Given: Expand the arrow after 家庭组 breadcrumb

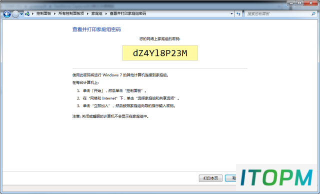Looking at the screenshot, I should tap(106, 13).
